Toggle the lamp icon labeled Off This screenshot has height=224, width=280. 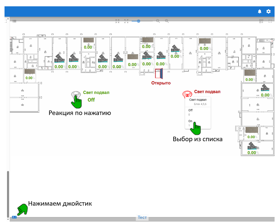tap(76, 95)
